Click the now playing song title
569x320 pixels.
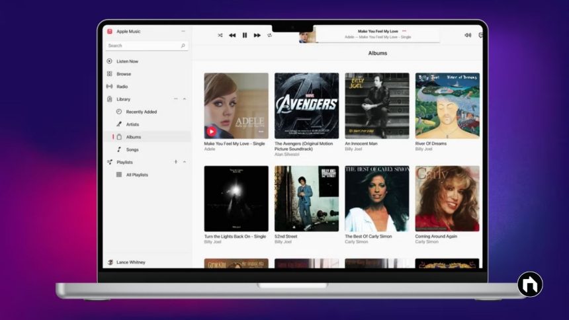[378, 31]
